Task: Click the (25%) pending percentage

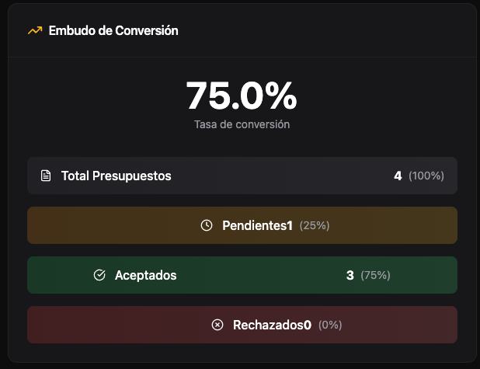Action: [x=315, y=225]
